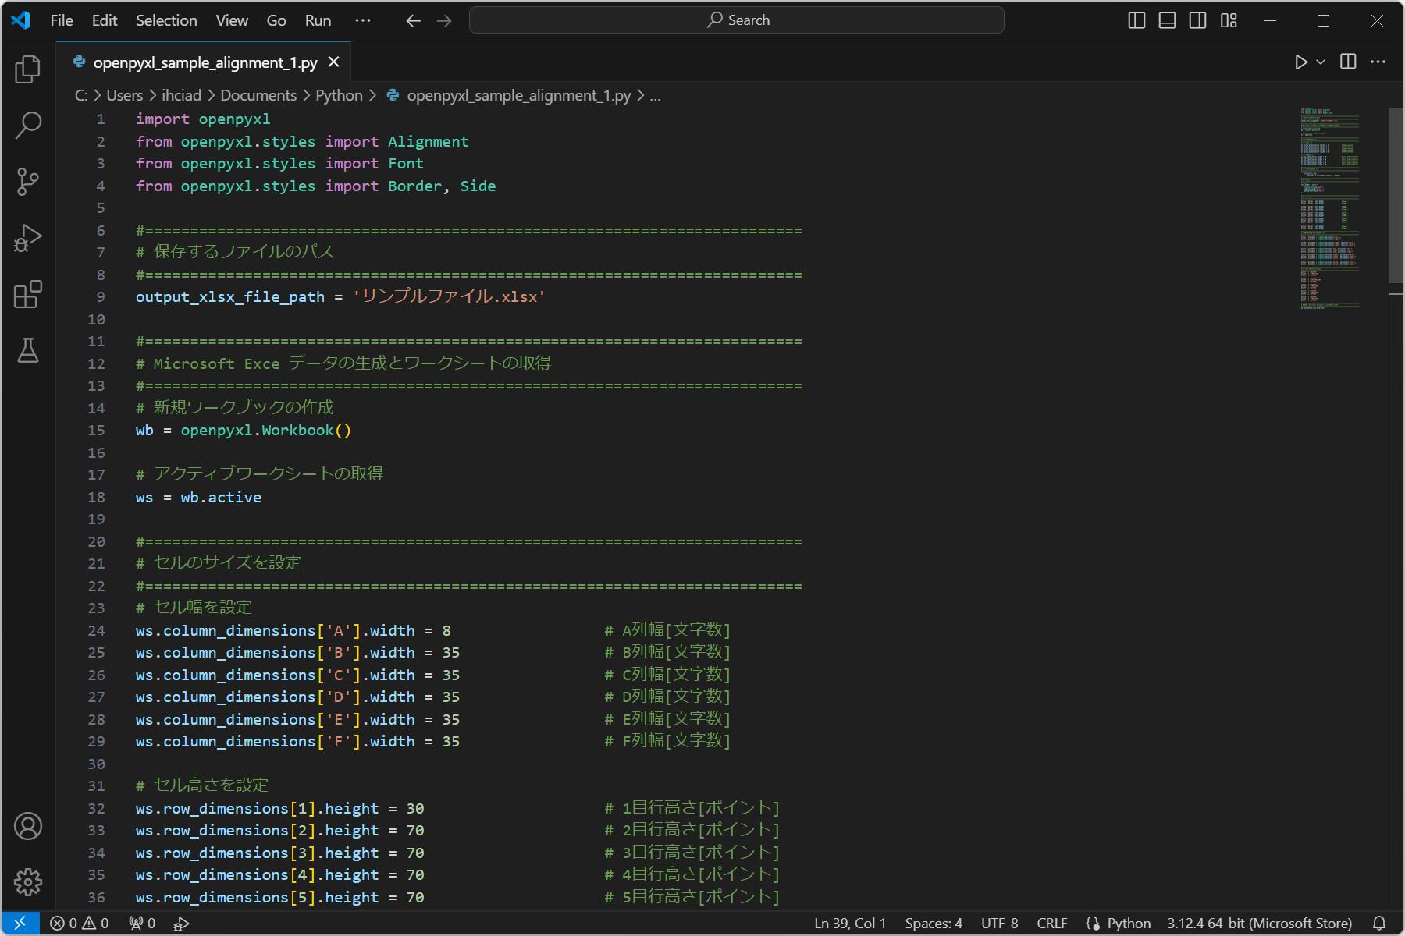The height and width of the screenshot is (936, 1405).
Task: Go back with the left arrow
Action: click(414, 21)
